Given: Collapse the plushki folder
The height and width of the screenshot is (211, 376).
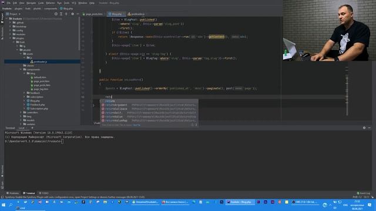Looking at the screenshot, I should [x=18, y=50].
